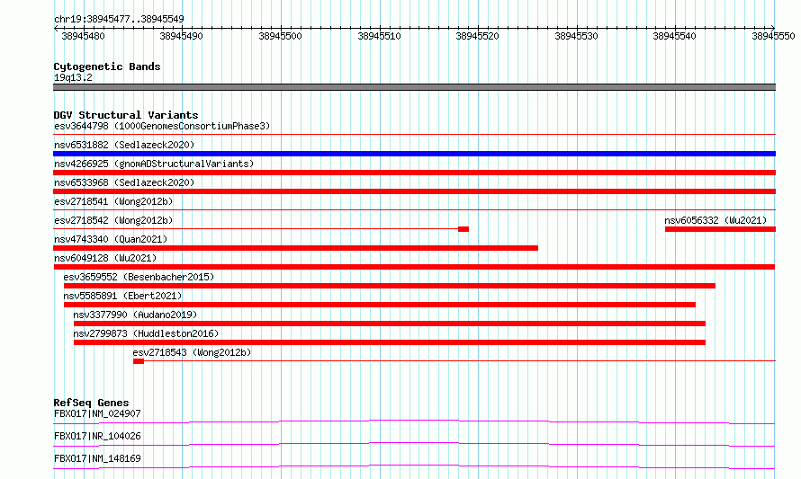Select the red nsv6056332 variant bar

[x=720, y=229]
